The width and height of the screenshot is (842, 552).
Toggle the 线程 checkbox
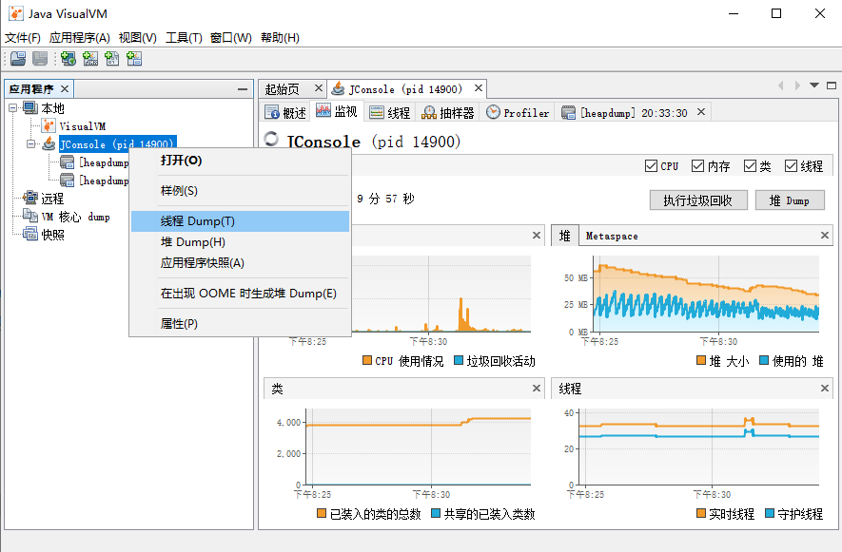click(791, 165)
